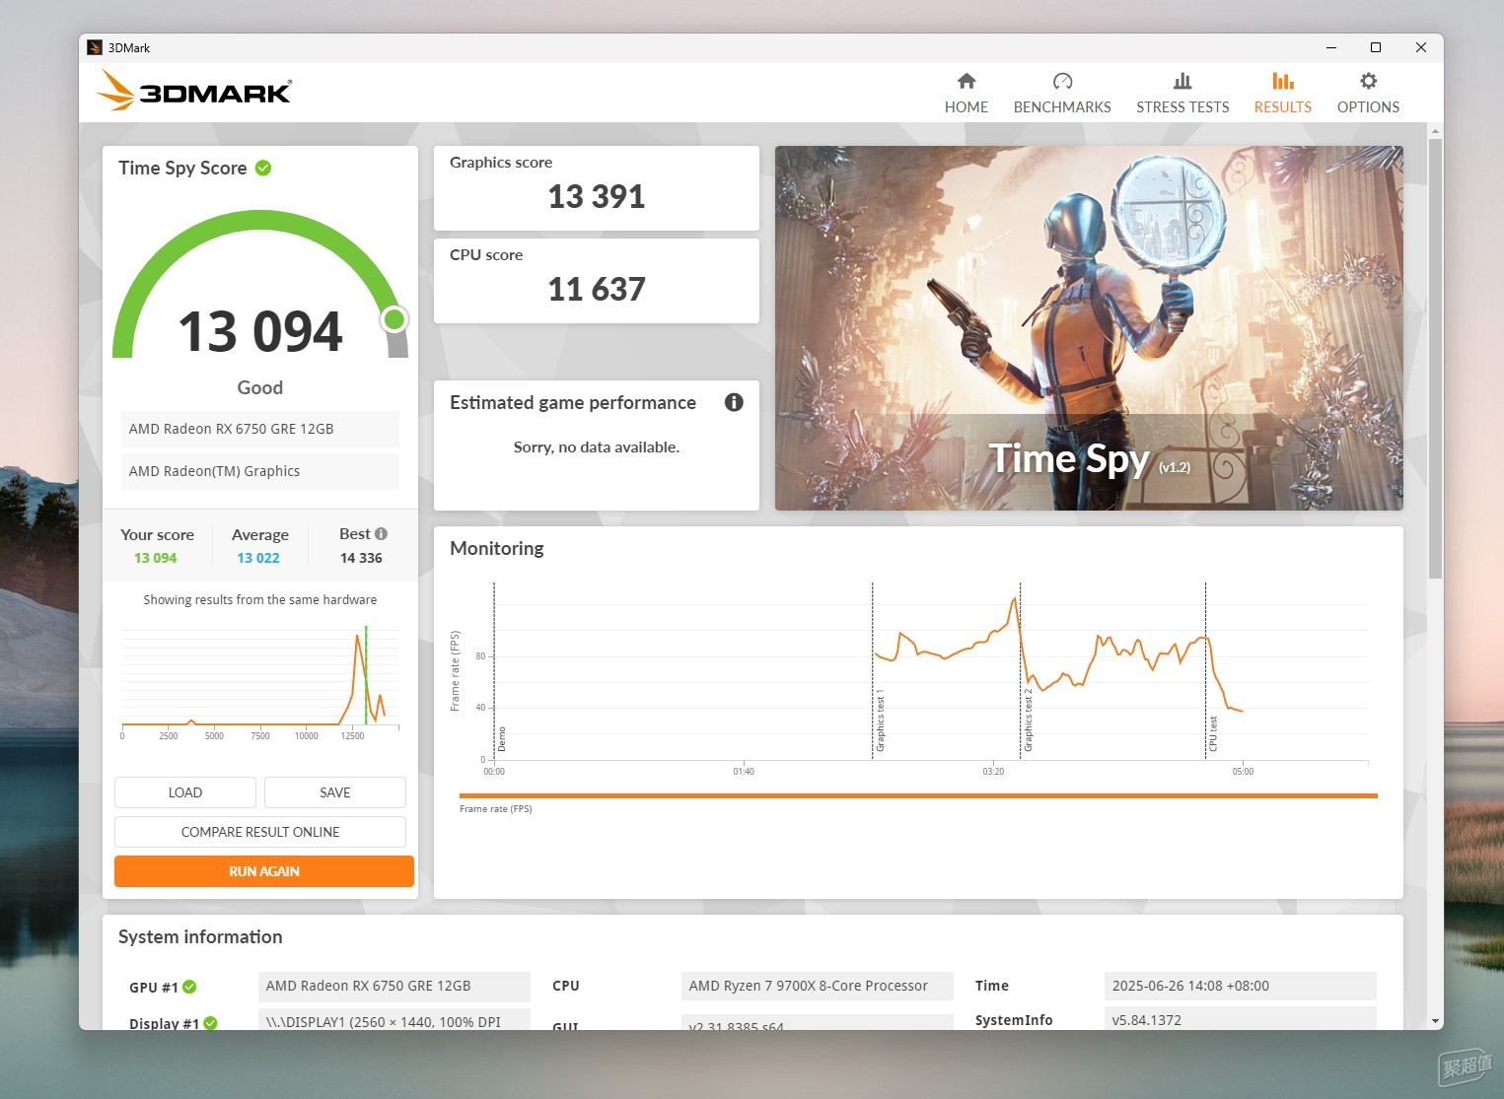The image size is (1504, 1099).
Task: Open the Stress Tests chart icon
Action: pos(1182,81)
